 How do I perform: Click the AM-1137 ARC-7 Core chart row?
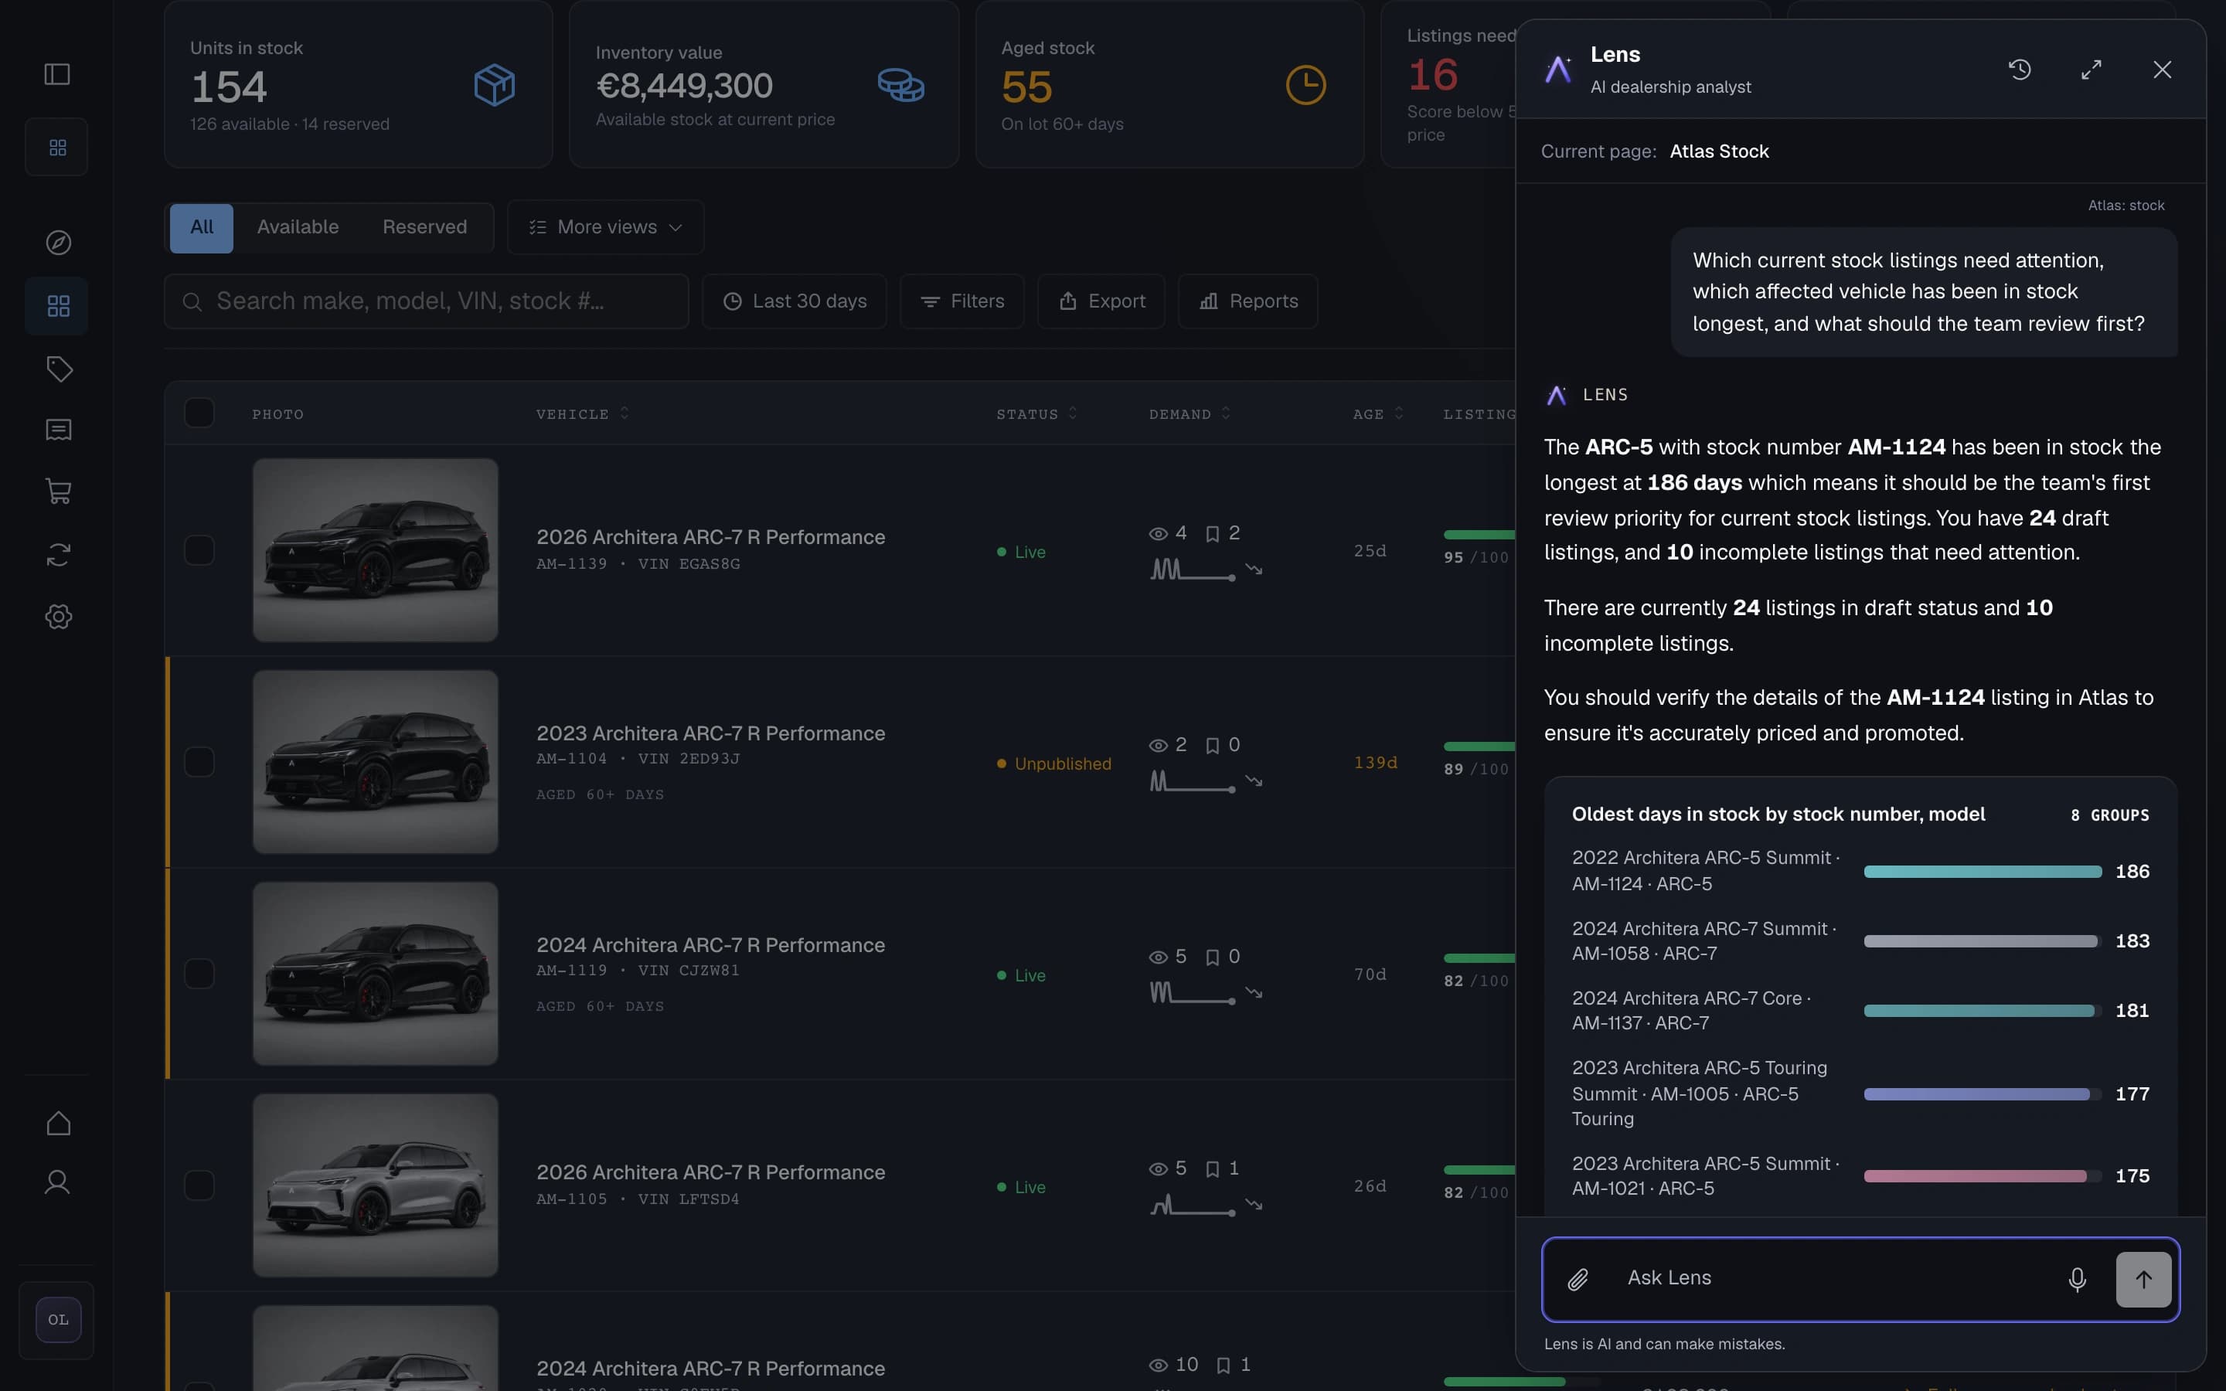click(x=1860, y=1010)
